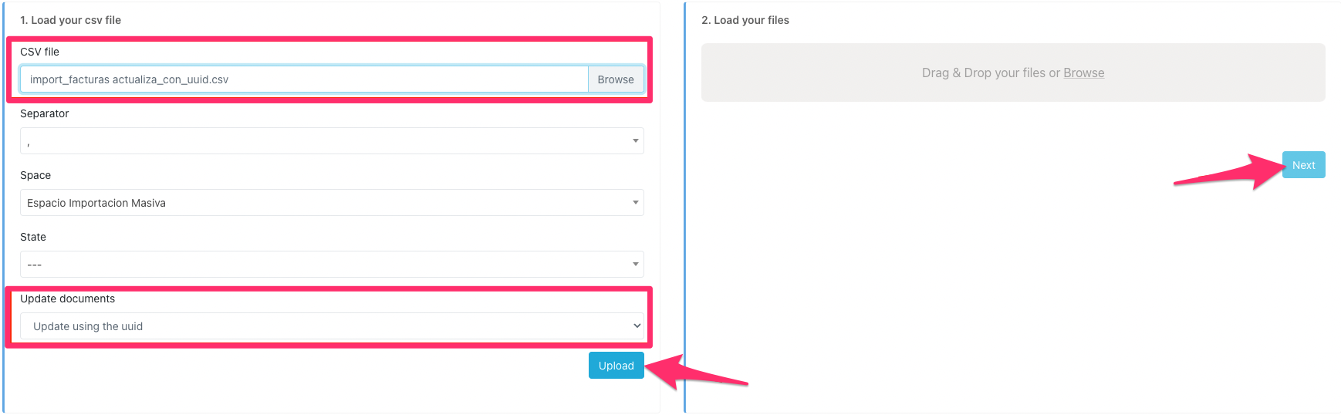
Task: Open the State dropdown showing ---
Action: click(x=332, y=265)
